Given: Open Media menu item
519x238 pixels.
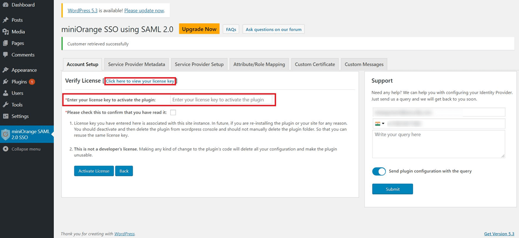Looking at the screenshot, I should pyautogui.click(x=27, y=32).
